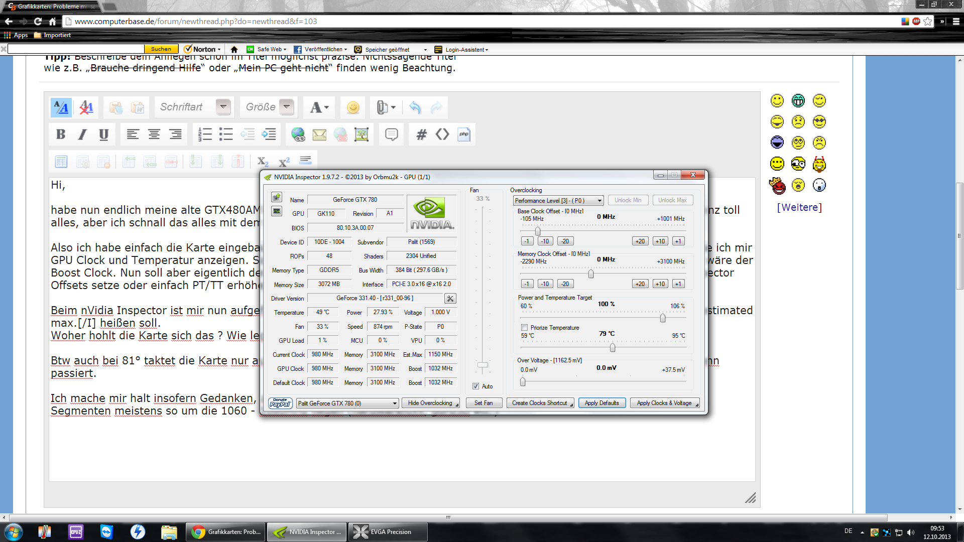Open Schriftart font dropdown

[x=223, y=107]
